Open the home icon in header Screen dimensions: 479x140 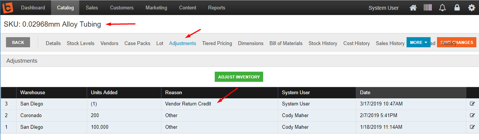413,8
